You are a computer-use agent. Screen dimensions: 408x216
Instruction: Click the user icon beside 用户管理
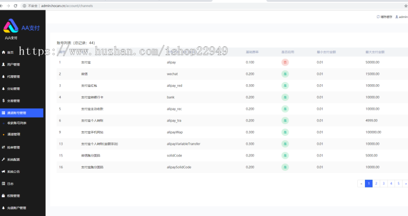[x=4, y=64]
